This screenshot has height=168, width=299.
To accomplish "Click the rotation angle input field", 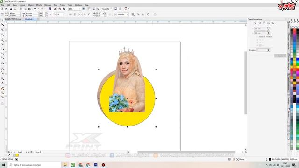I will (60, 14).
